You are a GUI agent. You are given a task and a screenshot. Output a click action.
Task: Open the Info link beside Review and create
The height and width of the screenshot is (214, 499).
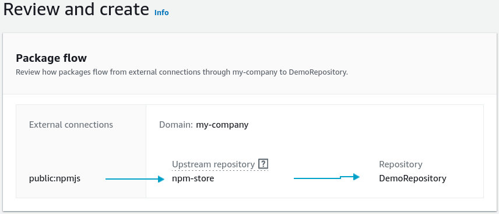(161, 12)
